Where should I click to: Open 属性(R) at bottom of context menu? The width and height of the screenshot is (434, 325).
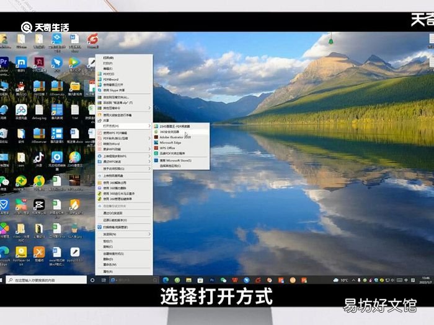point(124,272)
